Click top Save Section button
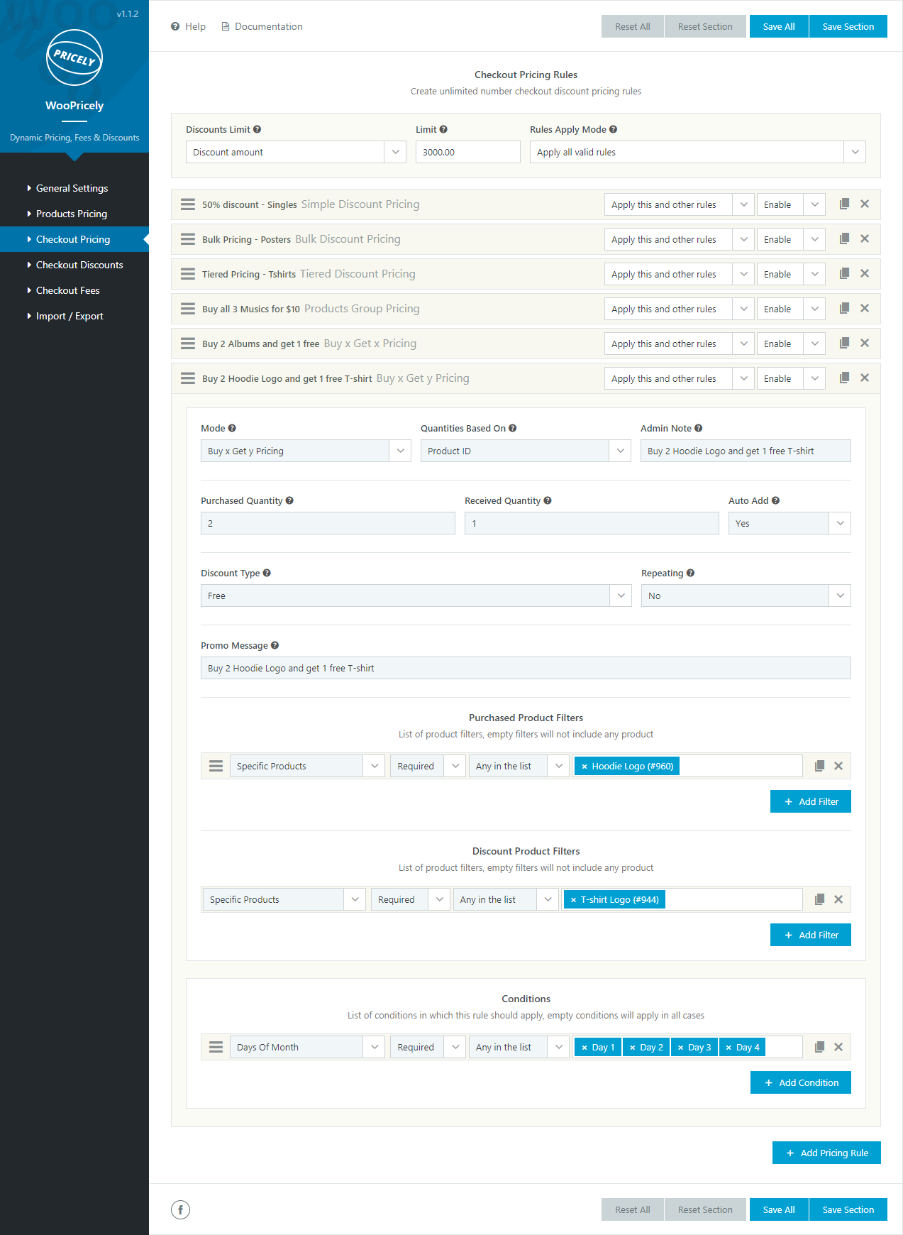The width and height of the screenshot is (903, 1235). click(x=848, y=26)
